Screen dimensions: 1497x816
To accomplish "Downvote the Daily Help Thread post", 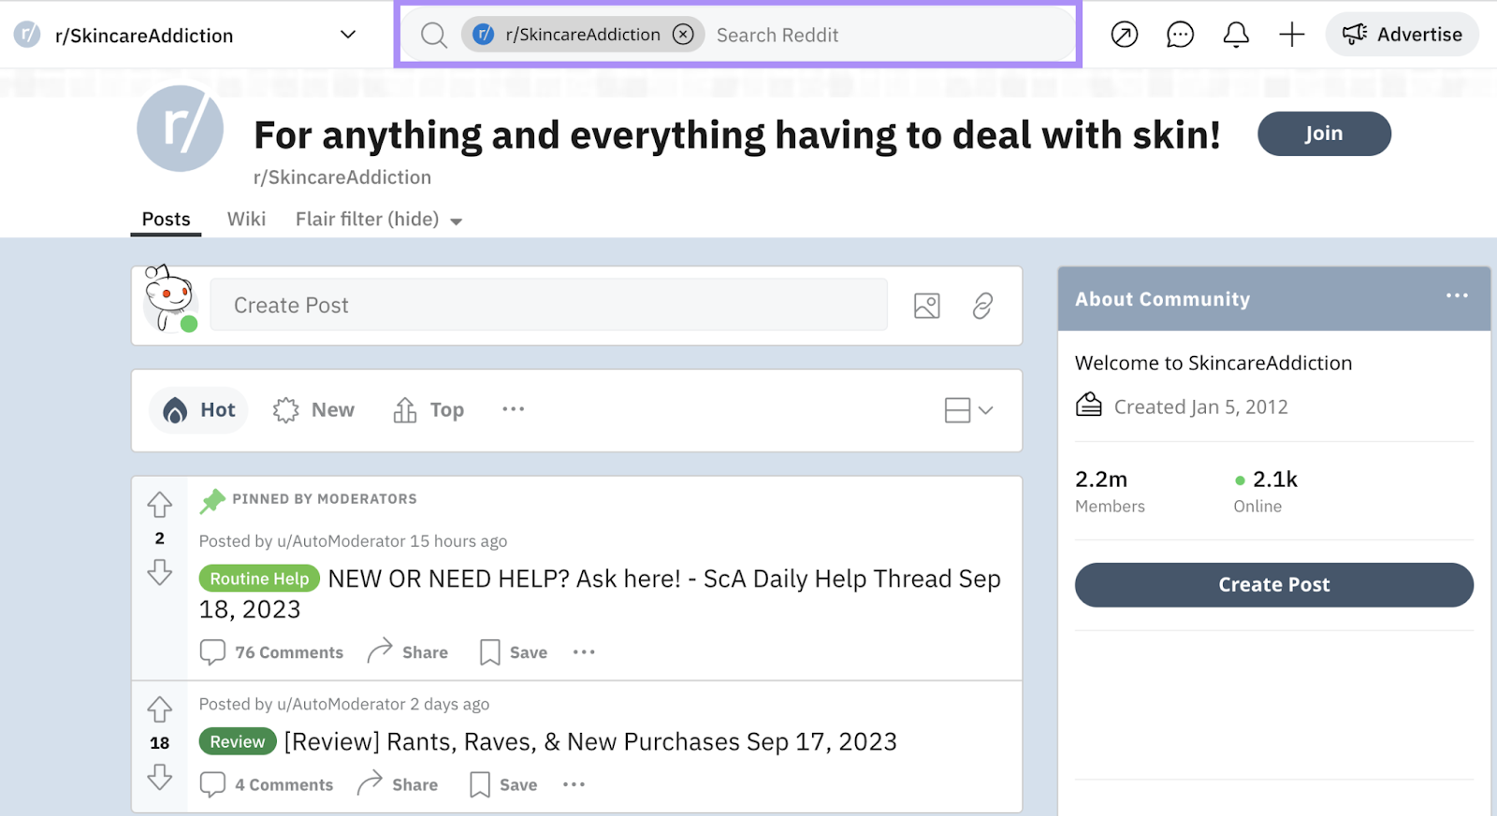I will click(x=159, y=572).
